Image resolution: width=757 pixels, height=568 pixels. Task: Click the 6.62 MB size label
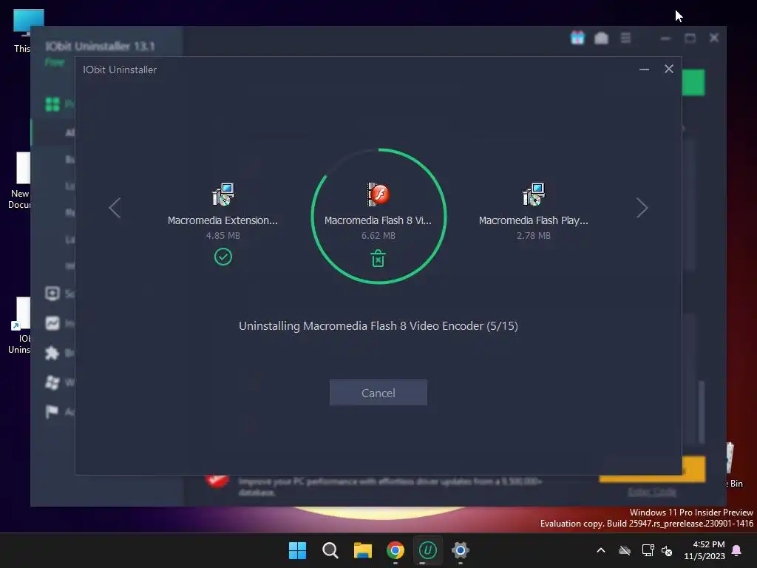378,236
